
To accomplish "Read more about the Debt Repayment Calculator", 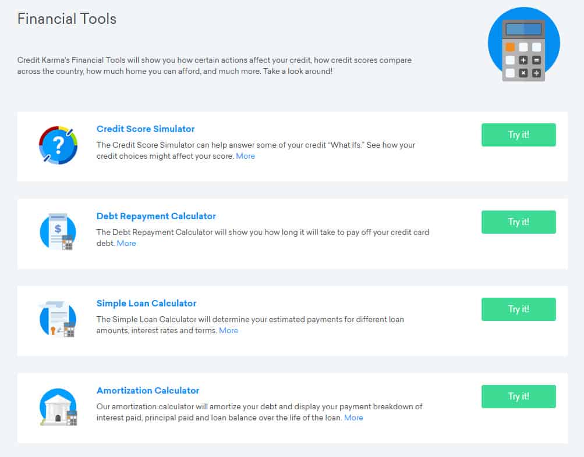I will click(126, 243).
